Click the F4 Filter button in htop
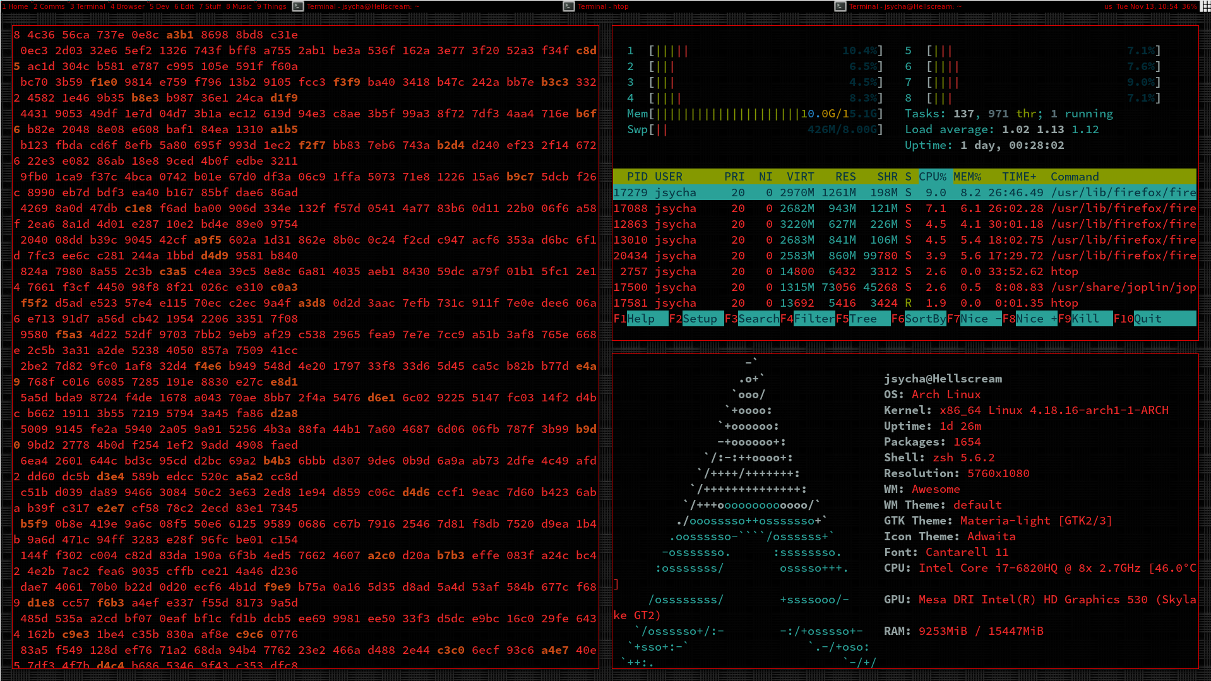This screenshot has width=1211, height=681. click(808, 319)
